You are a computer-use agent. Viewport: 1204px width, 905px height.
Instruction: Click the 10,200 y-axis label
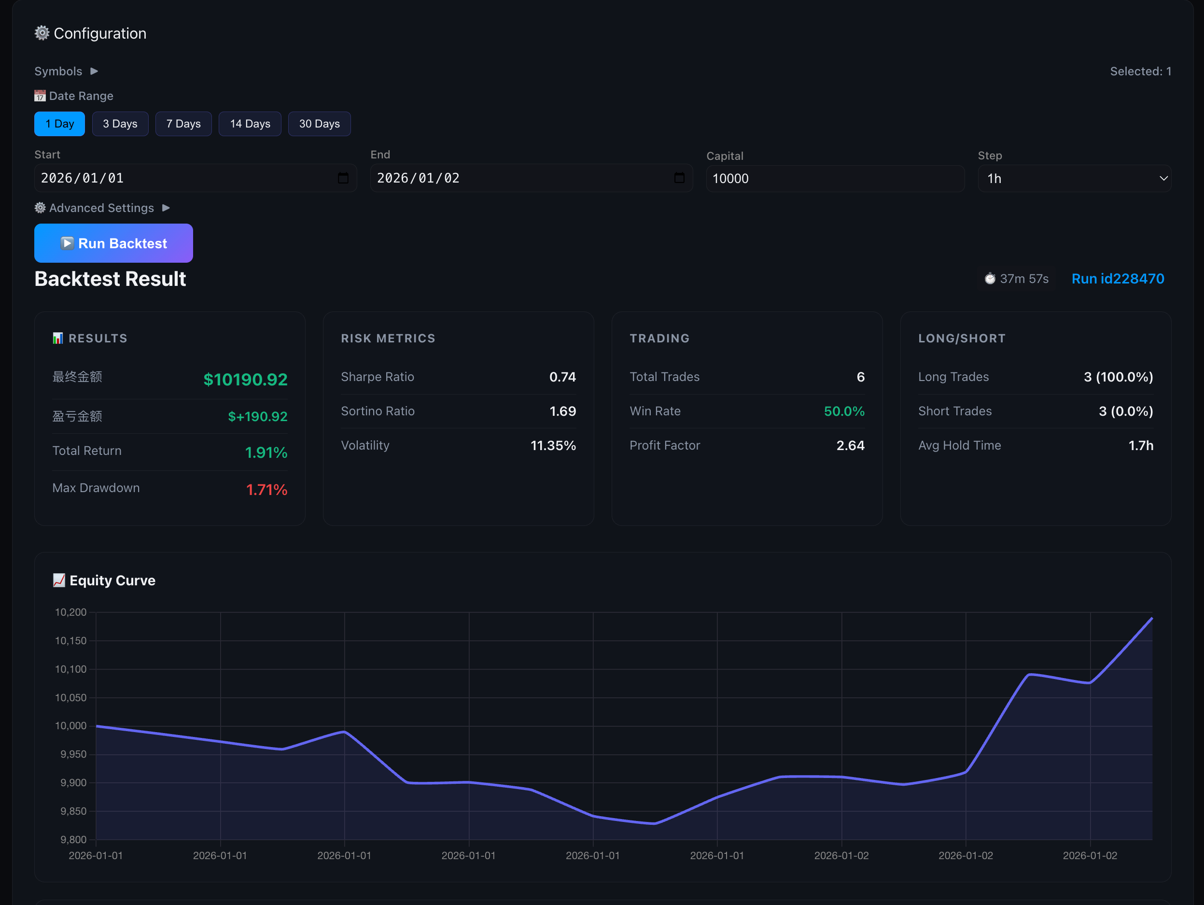click(x=71, y=612)
